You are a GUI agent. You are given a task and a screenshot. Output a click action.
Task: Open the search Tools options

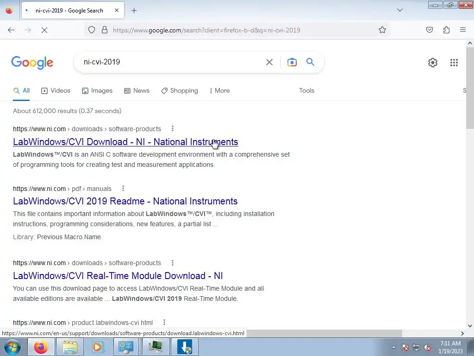pyautogui.click(x=306, y=90)
